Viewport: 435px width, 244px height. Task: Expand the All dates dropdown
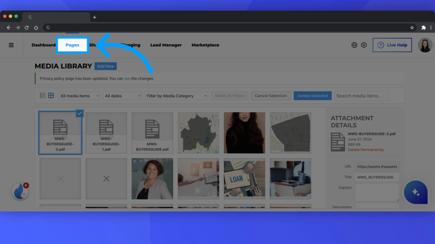tap(123, 96)
